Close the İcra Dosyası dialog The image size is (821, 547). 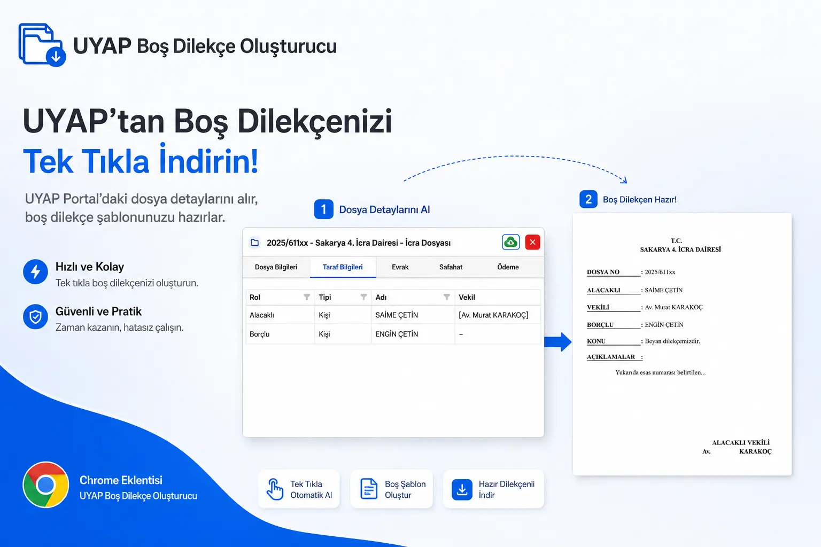tap(532, 243)
